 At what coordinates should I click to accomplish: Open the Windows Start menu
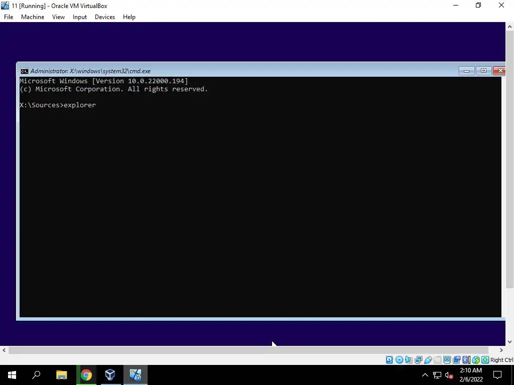pos(12,375)
